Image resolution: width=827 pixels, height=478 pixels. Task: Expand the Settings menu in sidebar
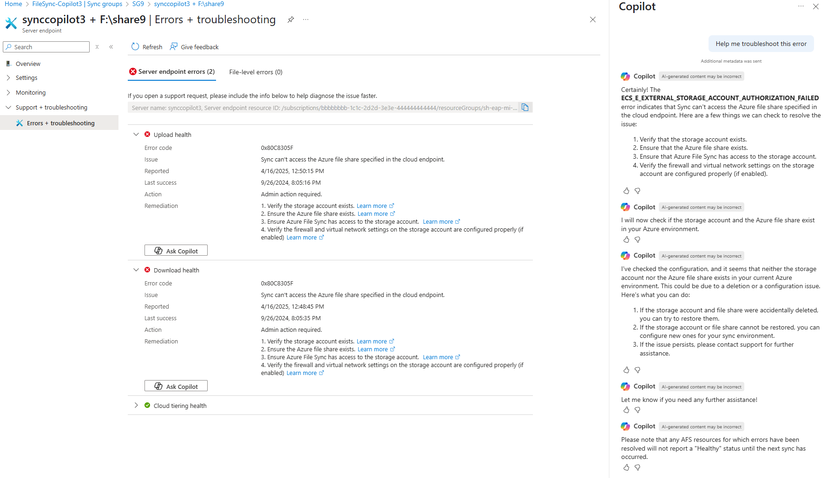click(x=8, y=78)
